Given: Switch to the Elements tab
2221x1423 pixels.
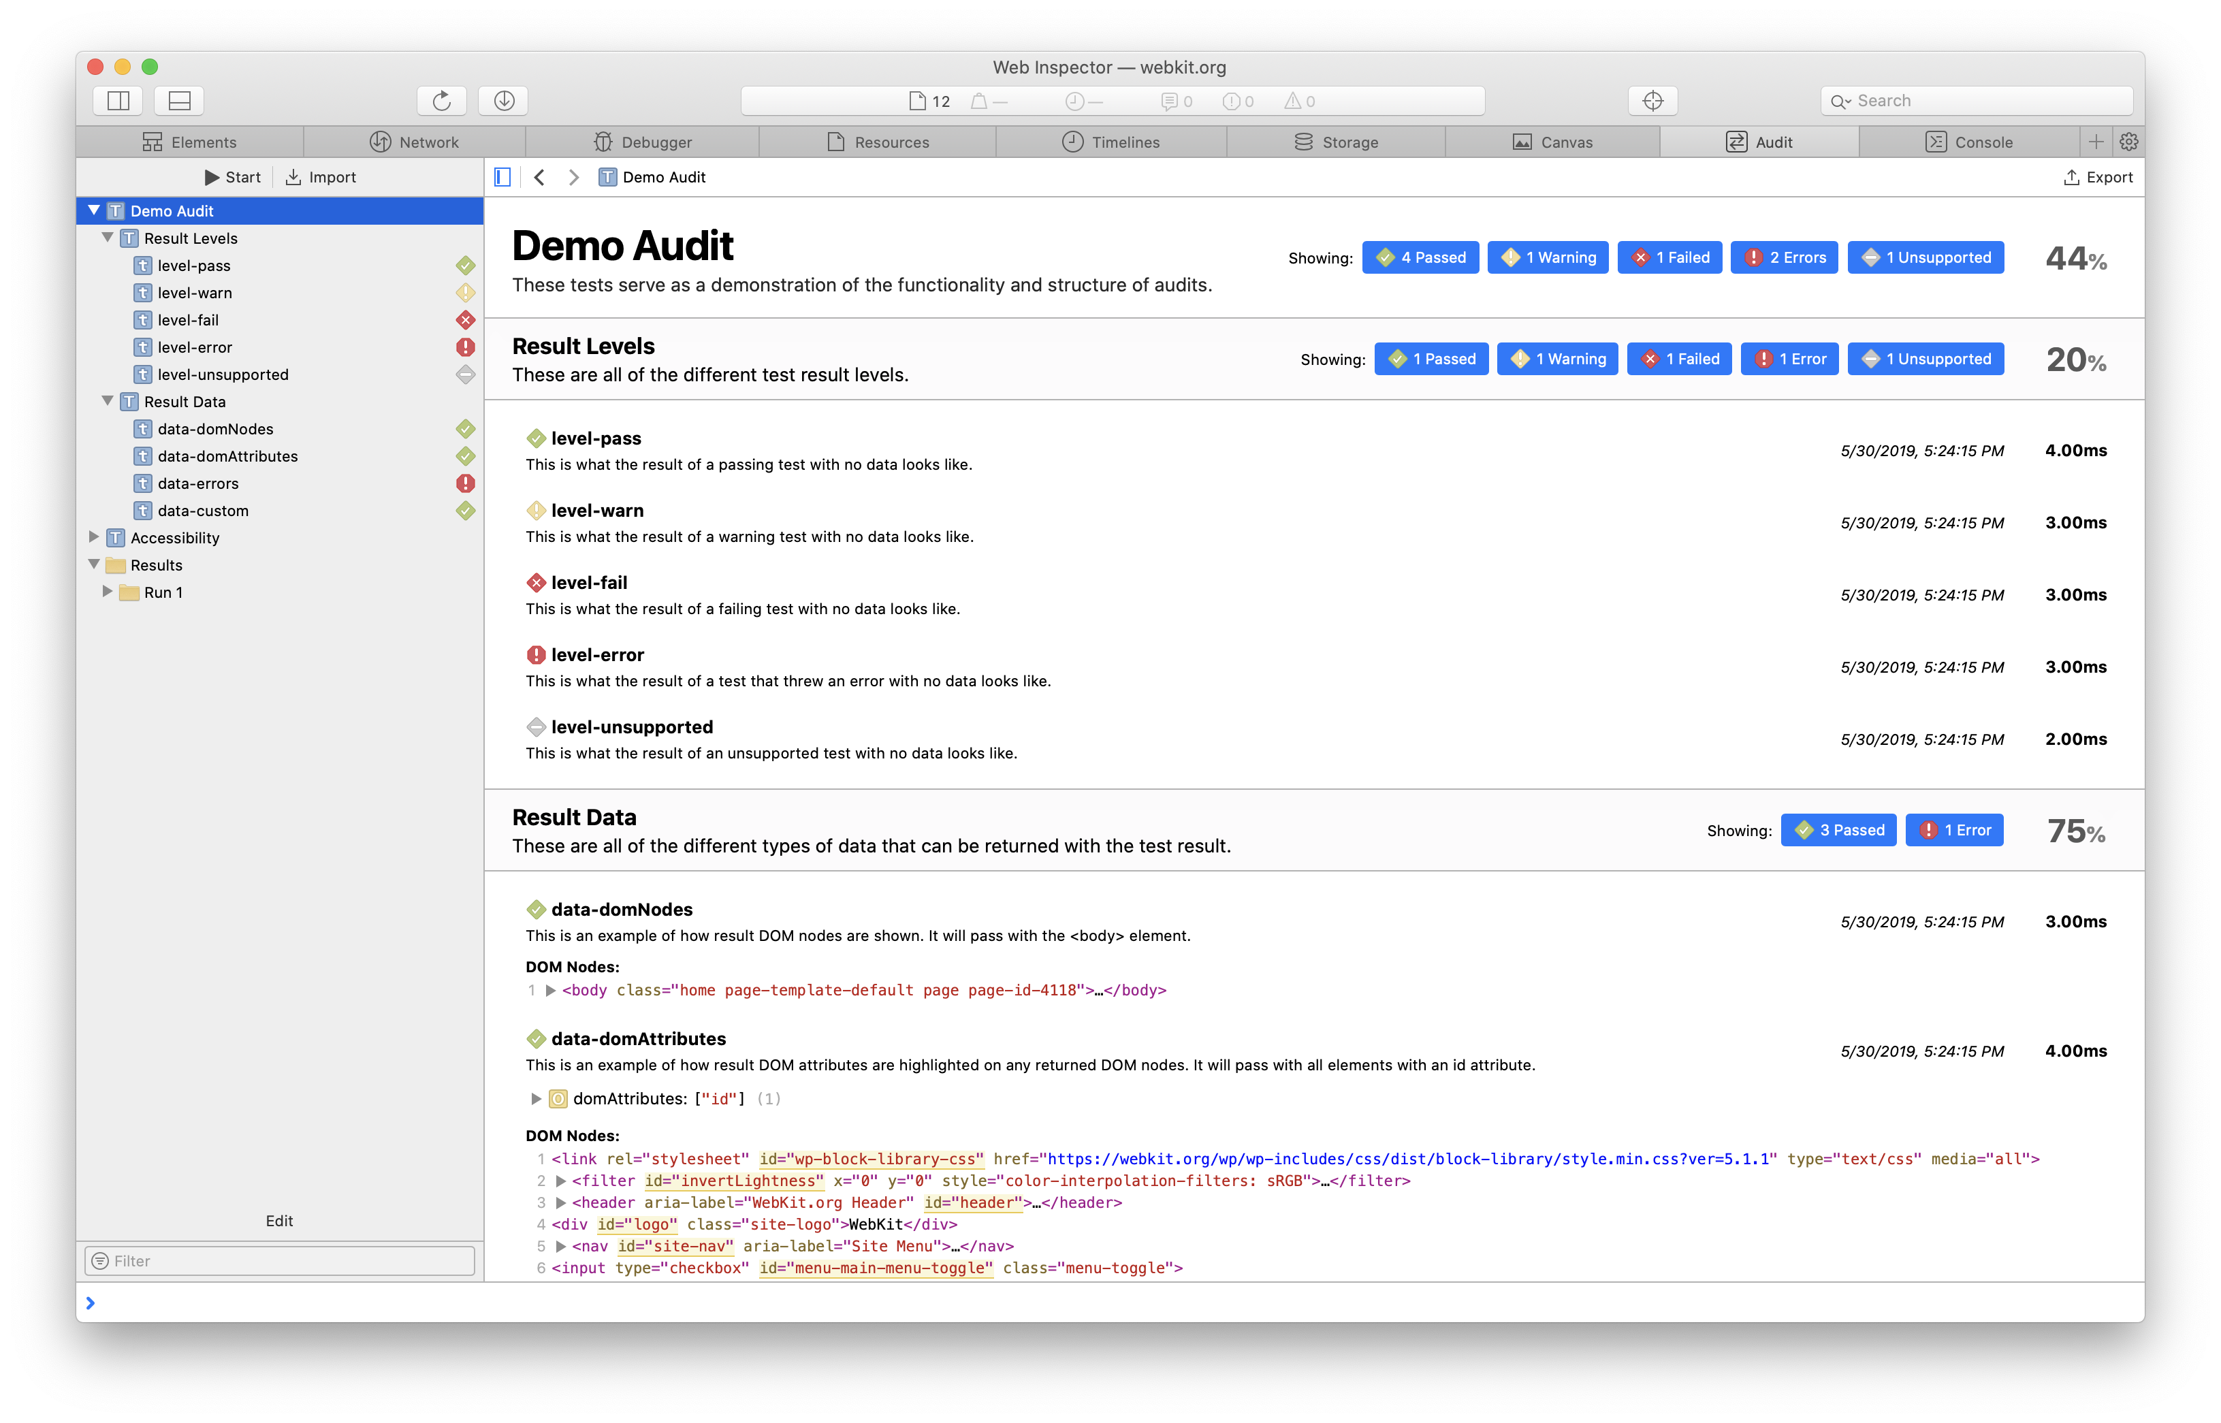Looking at the screenshot, I should click(189, 142).
